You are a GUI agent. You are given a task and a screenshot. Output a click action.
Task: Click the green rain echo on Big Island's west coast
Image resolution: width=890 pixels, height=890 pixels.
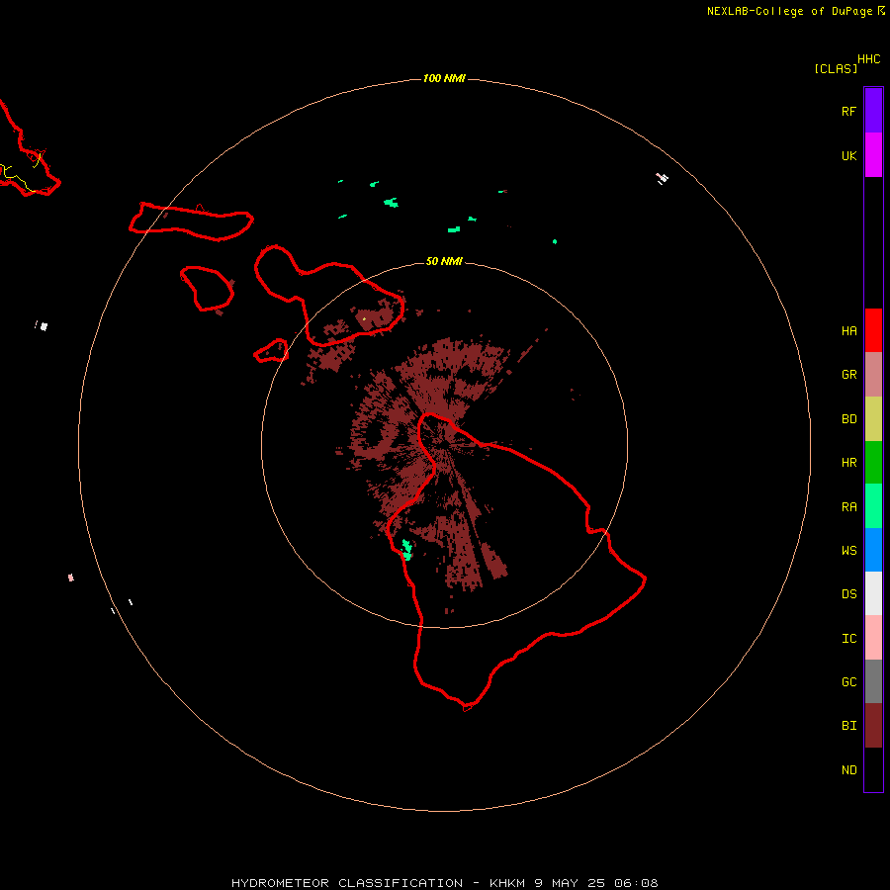pyautogui.click(x=406, y=550)
